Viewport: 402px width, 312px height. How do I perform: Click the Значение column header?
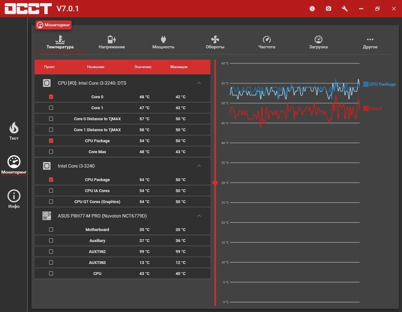[143, 67]
